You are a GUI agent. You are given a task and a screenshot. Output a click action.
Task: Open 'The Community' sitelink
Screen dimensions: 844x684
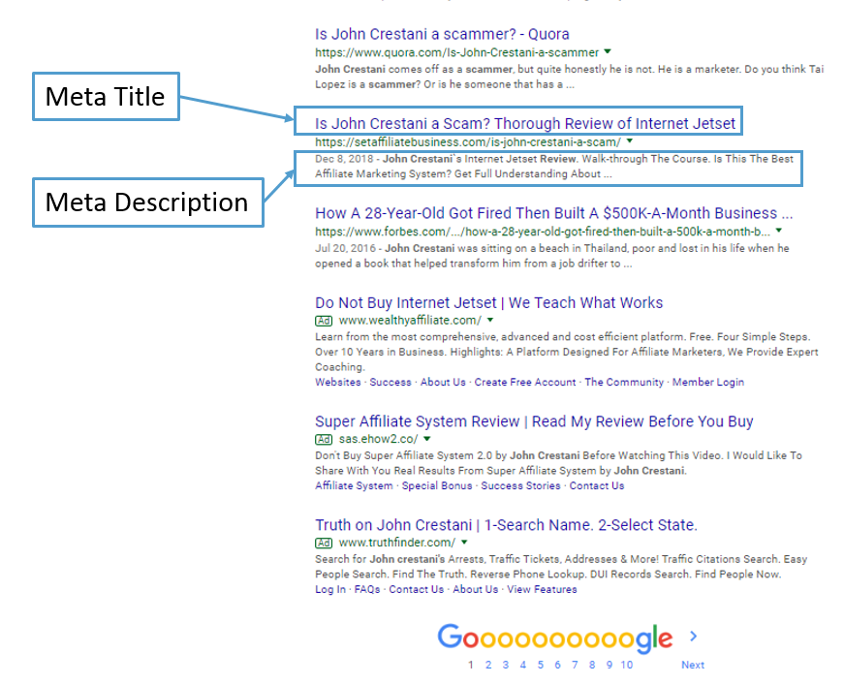click(x=624, y=382)
